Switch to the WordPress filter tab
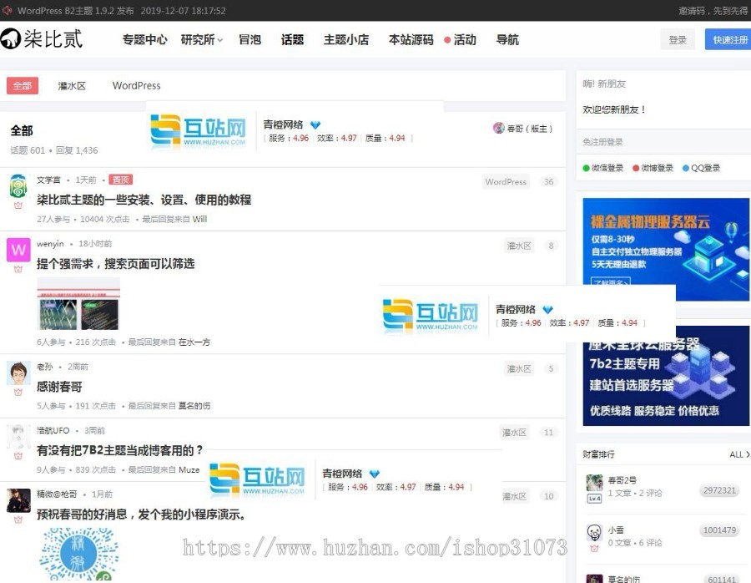 (136, 85)
